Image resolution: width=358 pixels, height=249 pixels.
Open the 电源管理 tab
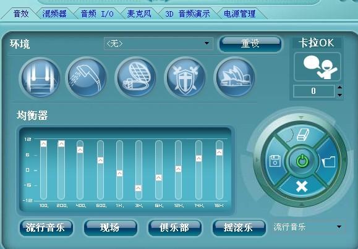239,14
